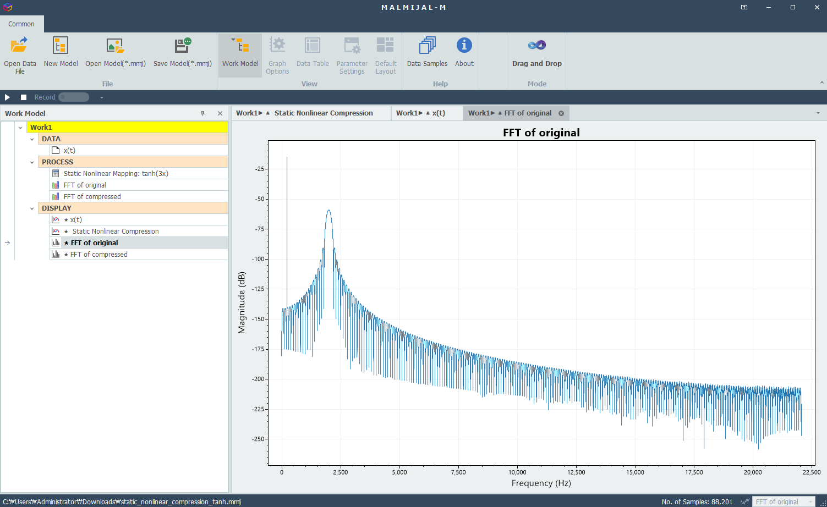827x507 pixels.
Task: Select the x(t) data item under DATA
Action: tap(139, 150)
